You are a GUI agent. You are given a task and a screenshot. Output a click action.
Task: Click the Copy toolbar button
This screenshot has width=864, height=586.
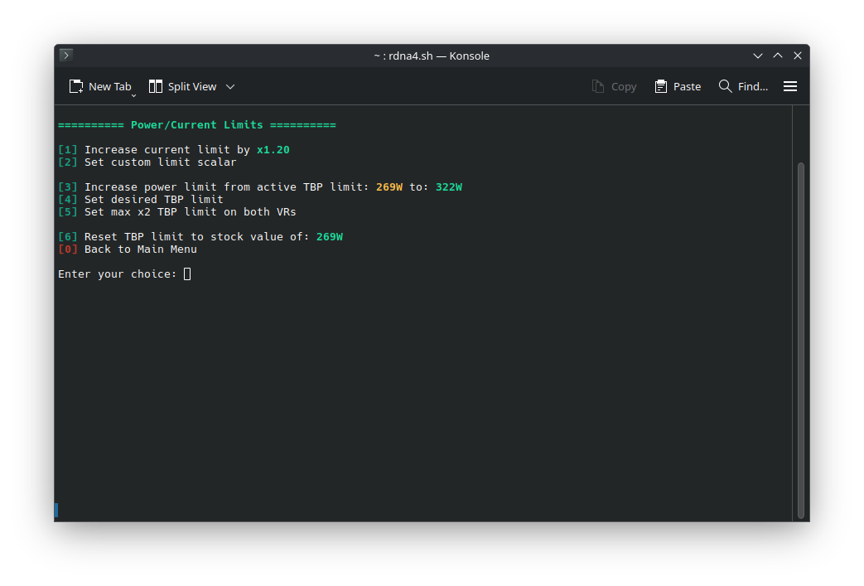[614, 86]
